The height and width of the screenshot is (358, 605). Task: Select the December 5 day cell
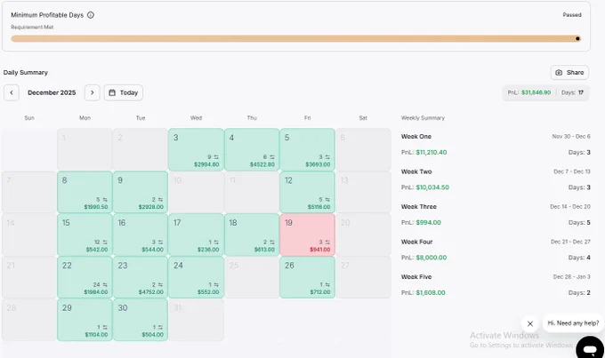pyautogui.click(x=307, y=149)
